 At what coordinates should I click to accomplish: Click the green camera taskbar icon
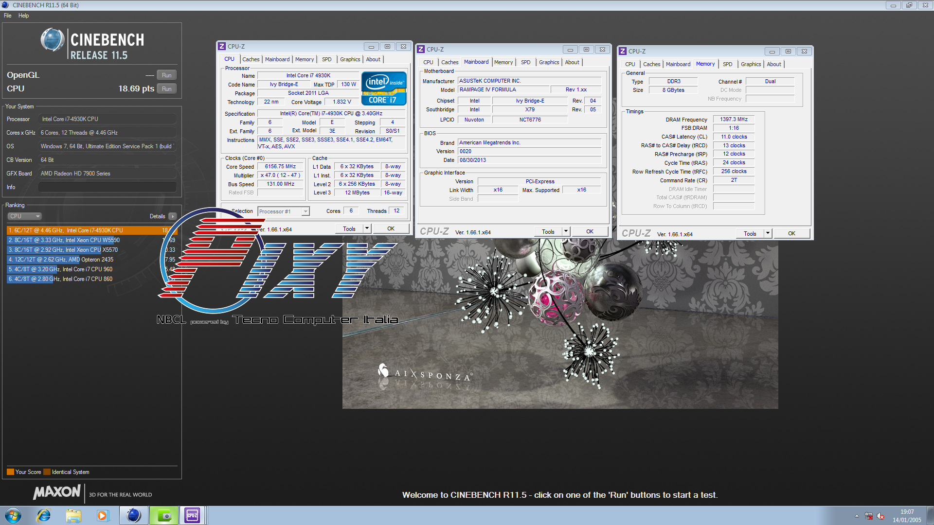coord(164,515)
